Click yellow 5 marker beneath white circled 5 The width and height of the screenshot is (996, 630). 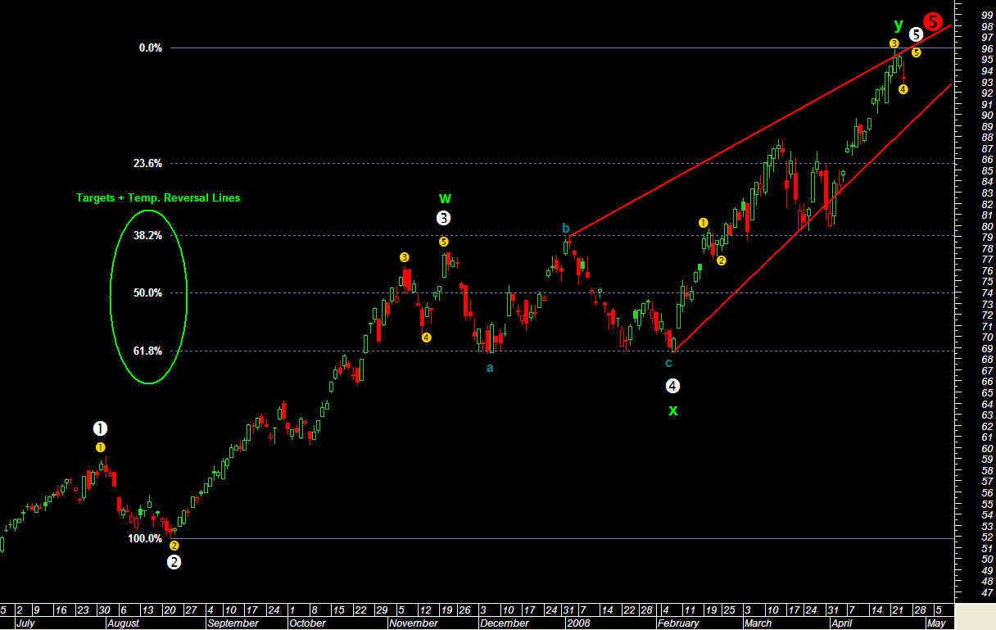tap(916, 52)
